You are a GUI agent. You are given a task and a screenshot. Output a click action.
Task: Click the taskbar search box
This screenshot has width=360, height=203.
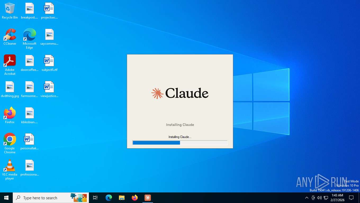point(51,198)
